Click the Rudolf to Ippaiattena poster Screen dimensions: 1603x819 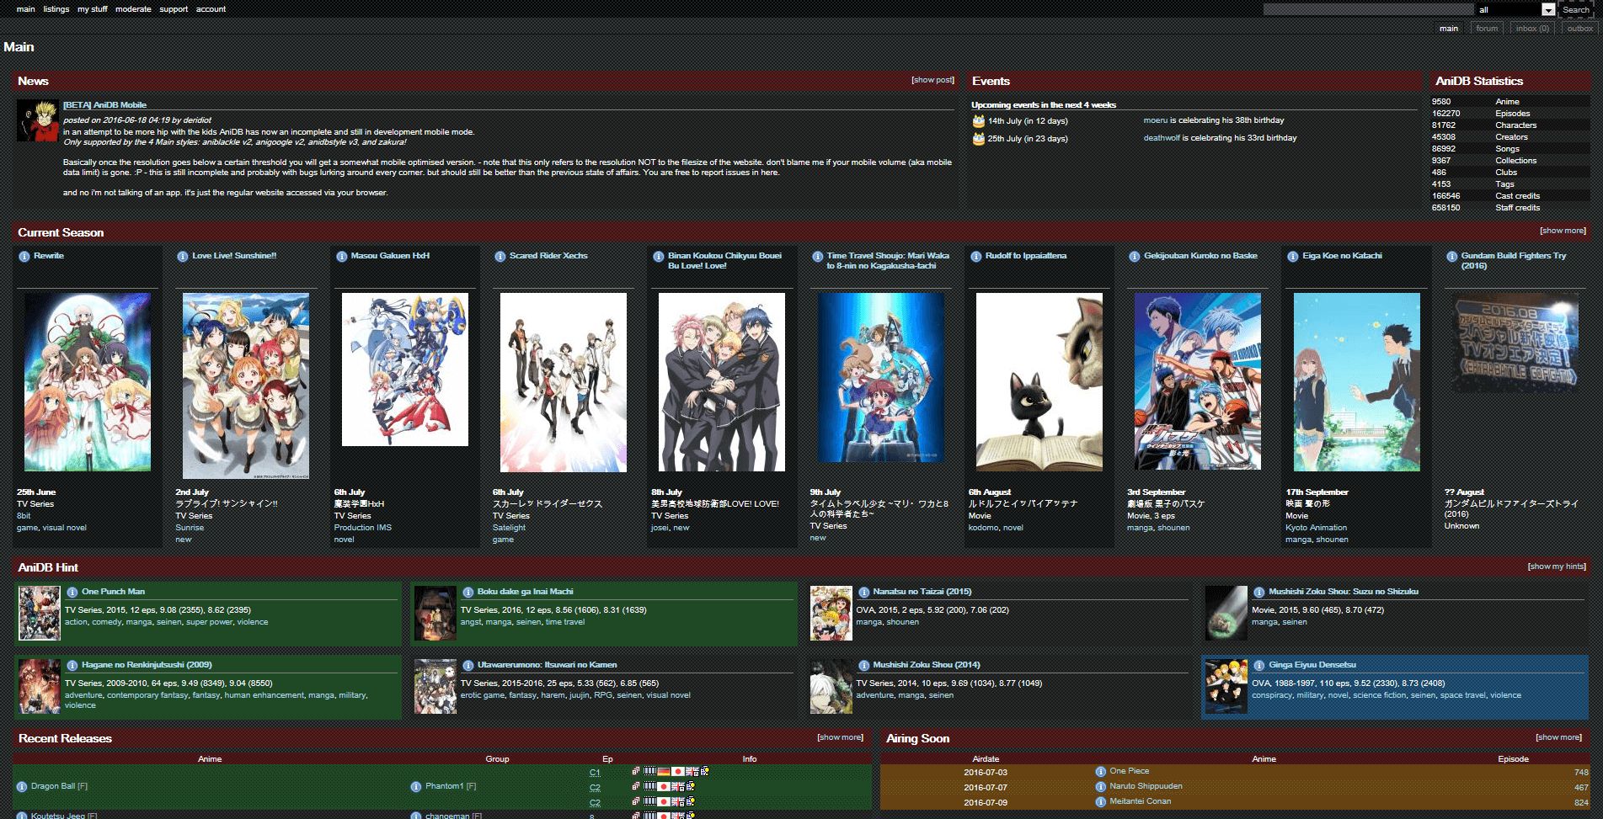point(1039,382)
